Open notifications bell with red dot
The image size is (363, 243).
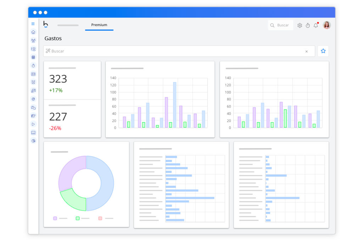[315, 25]
